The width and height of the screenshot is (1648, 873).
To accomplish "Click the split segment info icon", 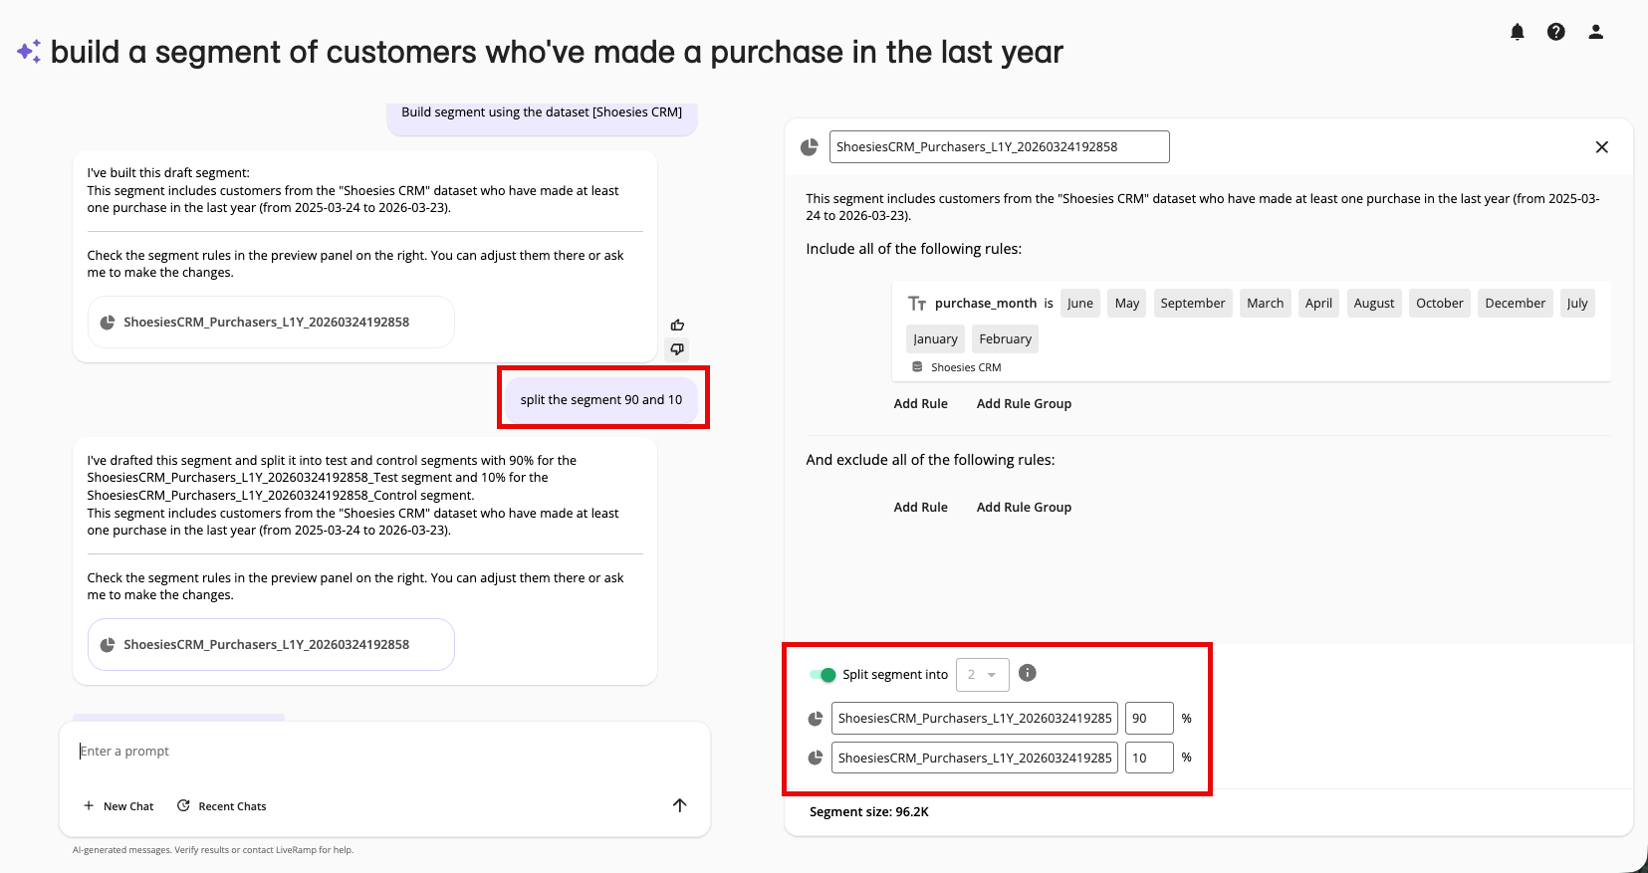I will click(x=1028, y=673).
